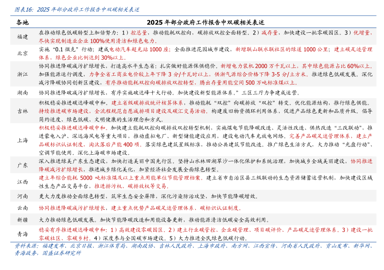Click the figure title "图表16"
Viewport: 384px width, 270px height.
(x=23, y=9)
